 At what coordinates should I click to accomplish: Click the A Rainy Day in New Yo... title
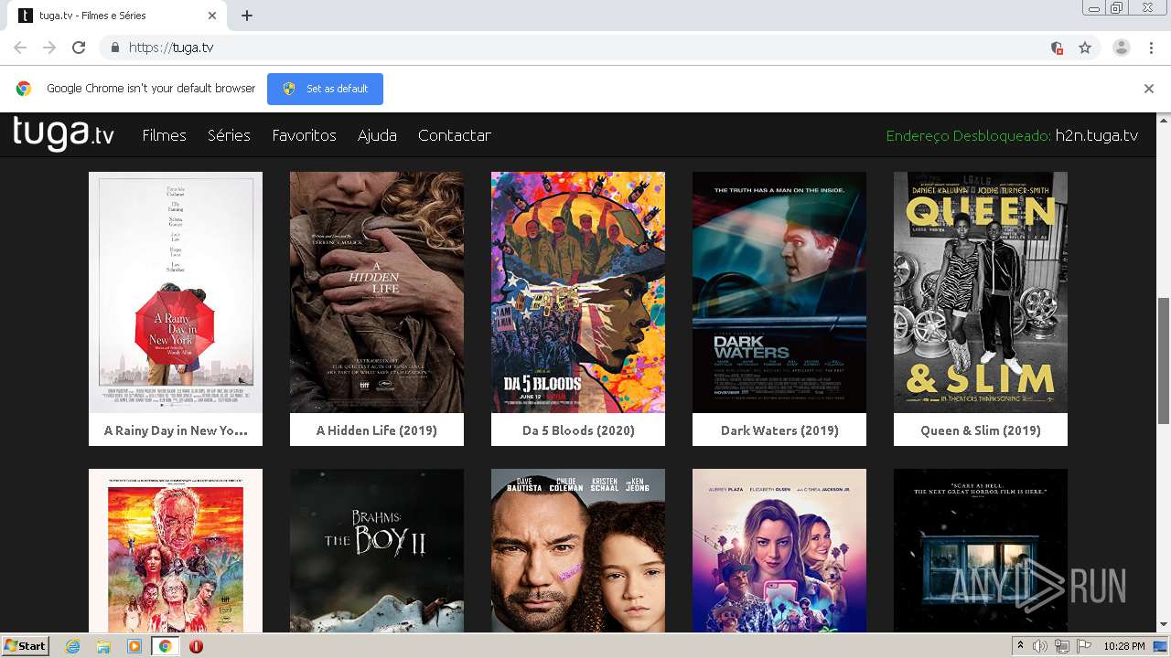click(x=176, y=430)
